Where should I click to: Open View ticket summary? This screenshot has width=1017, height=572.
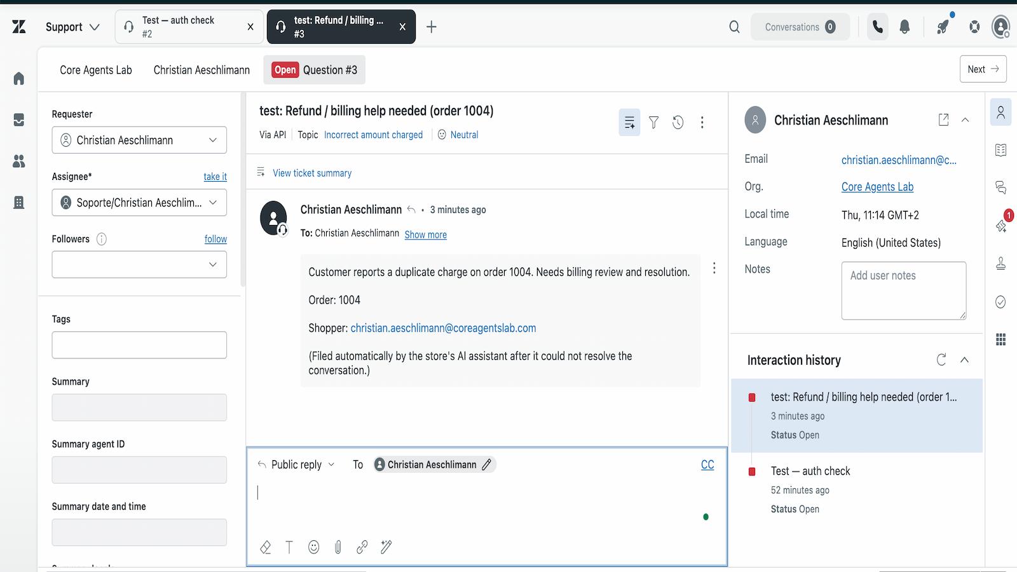click(311, 173)
